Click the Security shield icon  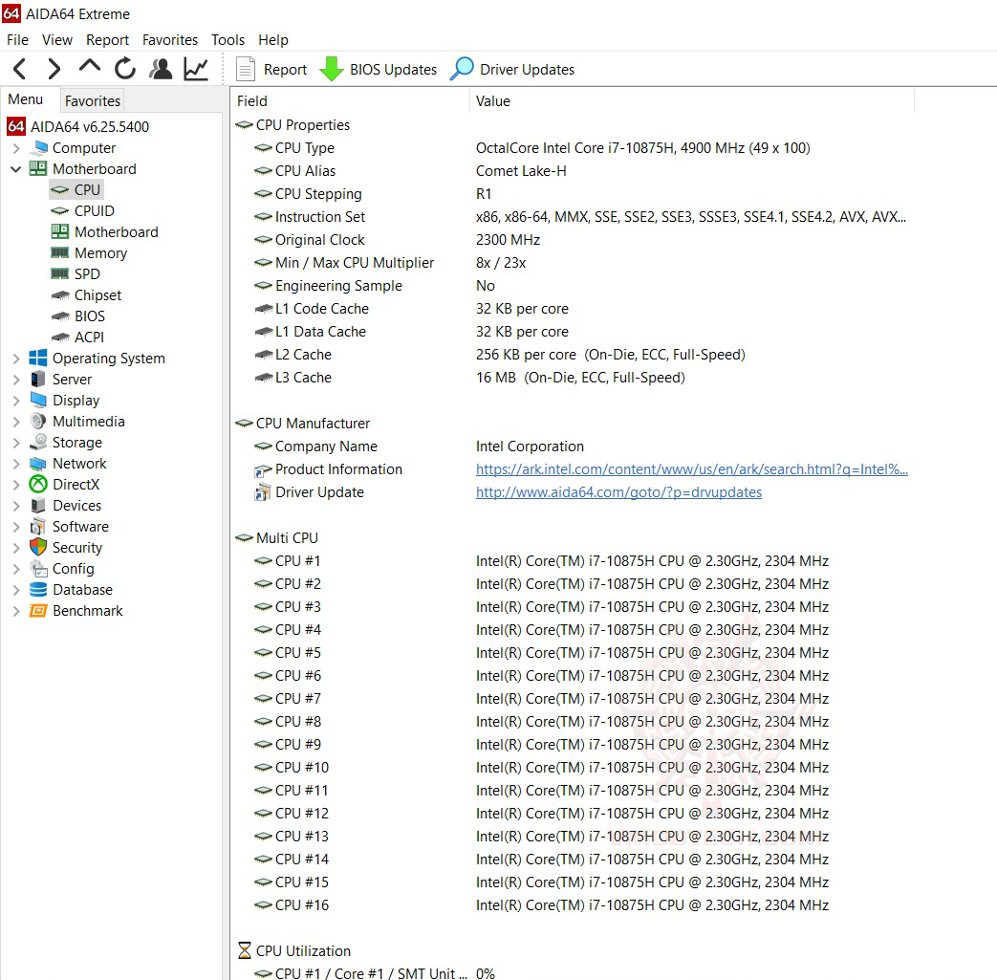point(38,548)
